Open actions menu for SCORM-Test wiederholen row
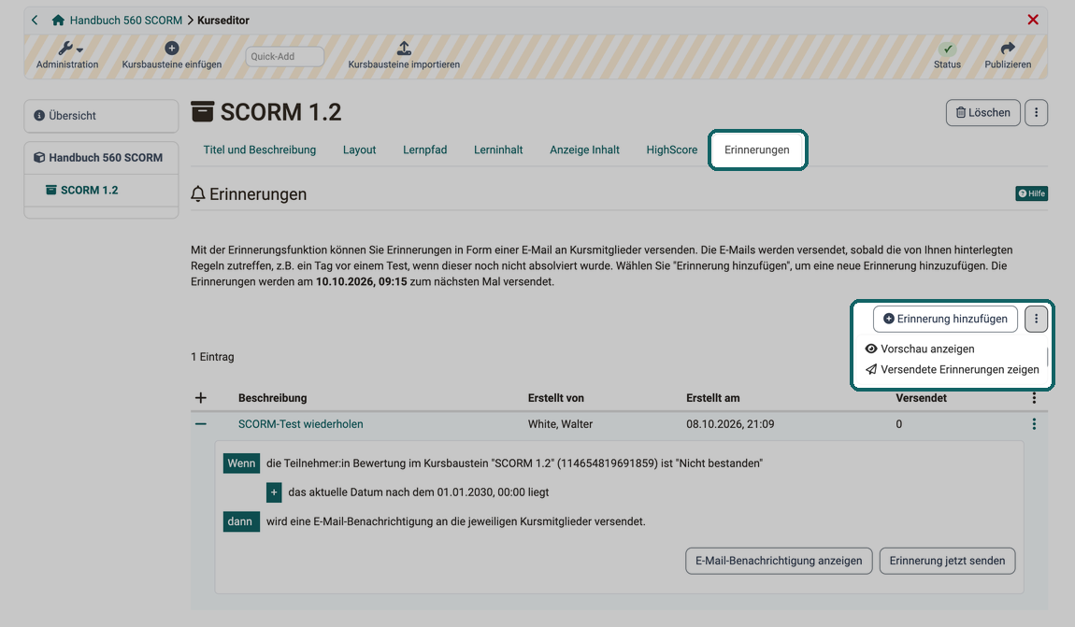 click(1034, 424)
